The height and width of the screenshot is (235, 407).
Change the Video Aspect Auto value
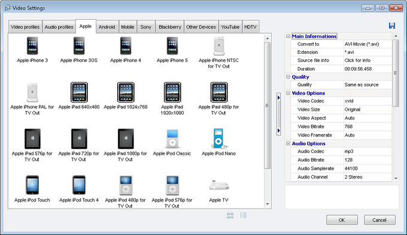click(x=367, y=118)
